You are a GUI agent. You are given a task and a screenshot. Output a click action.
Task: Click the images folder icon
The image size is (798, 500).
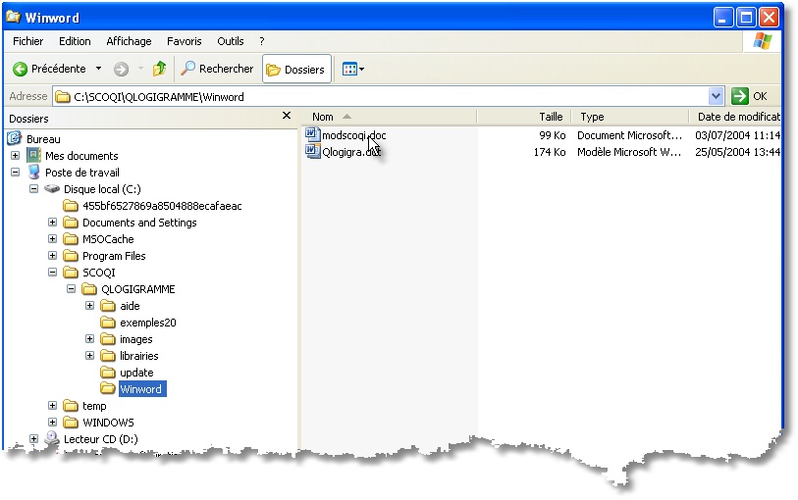click(x=108, y=339)
